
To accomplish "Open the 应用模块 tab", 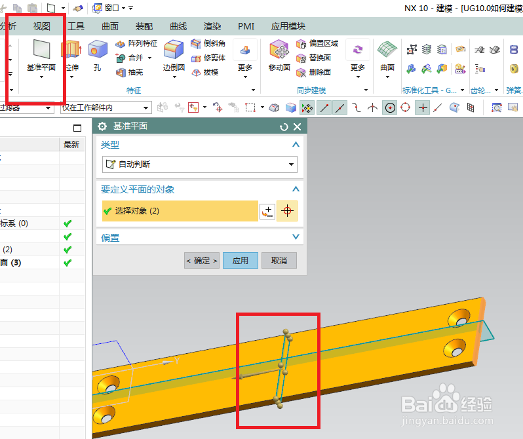I will [288, 26].
